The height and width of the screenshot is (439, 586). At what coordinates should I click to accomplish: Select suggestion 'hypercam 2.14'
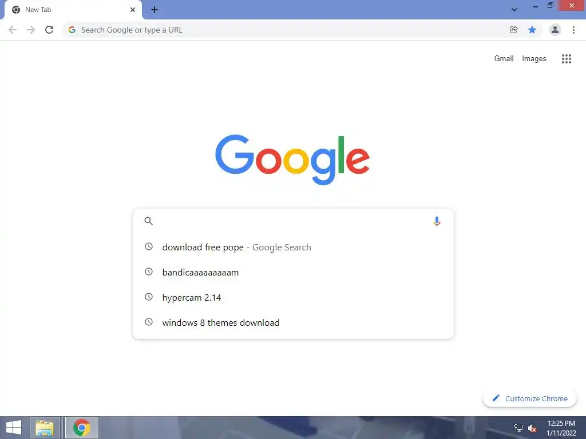point(294,297)
